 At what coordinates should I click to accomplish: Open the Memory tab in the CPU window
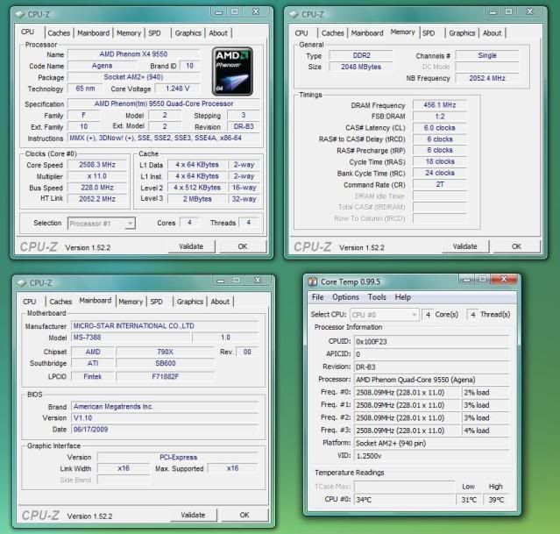tap(129, 33)
